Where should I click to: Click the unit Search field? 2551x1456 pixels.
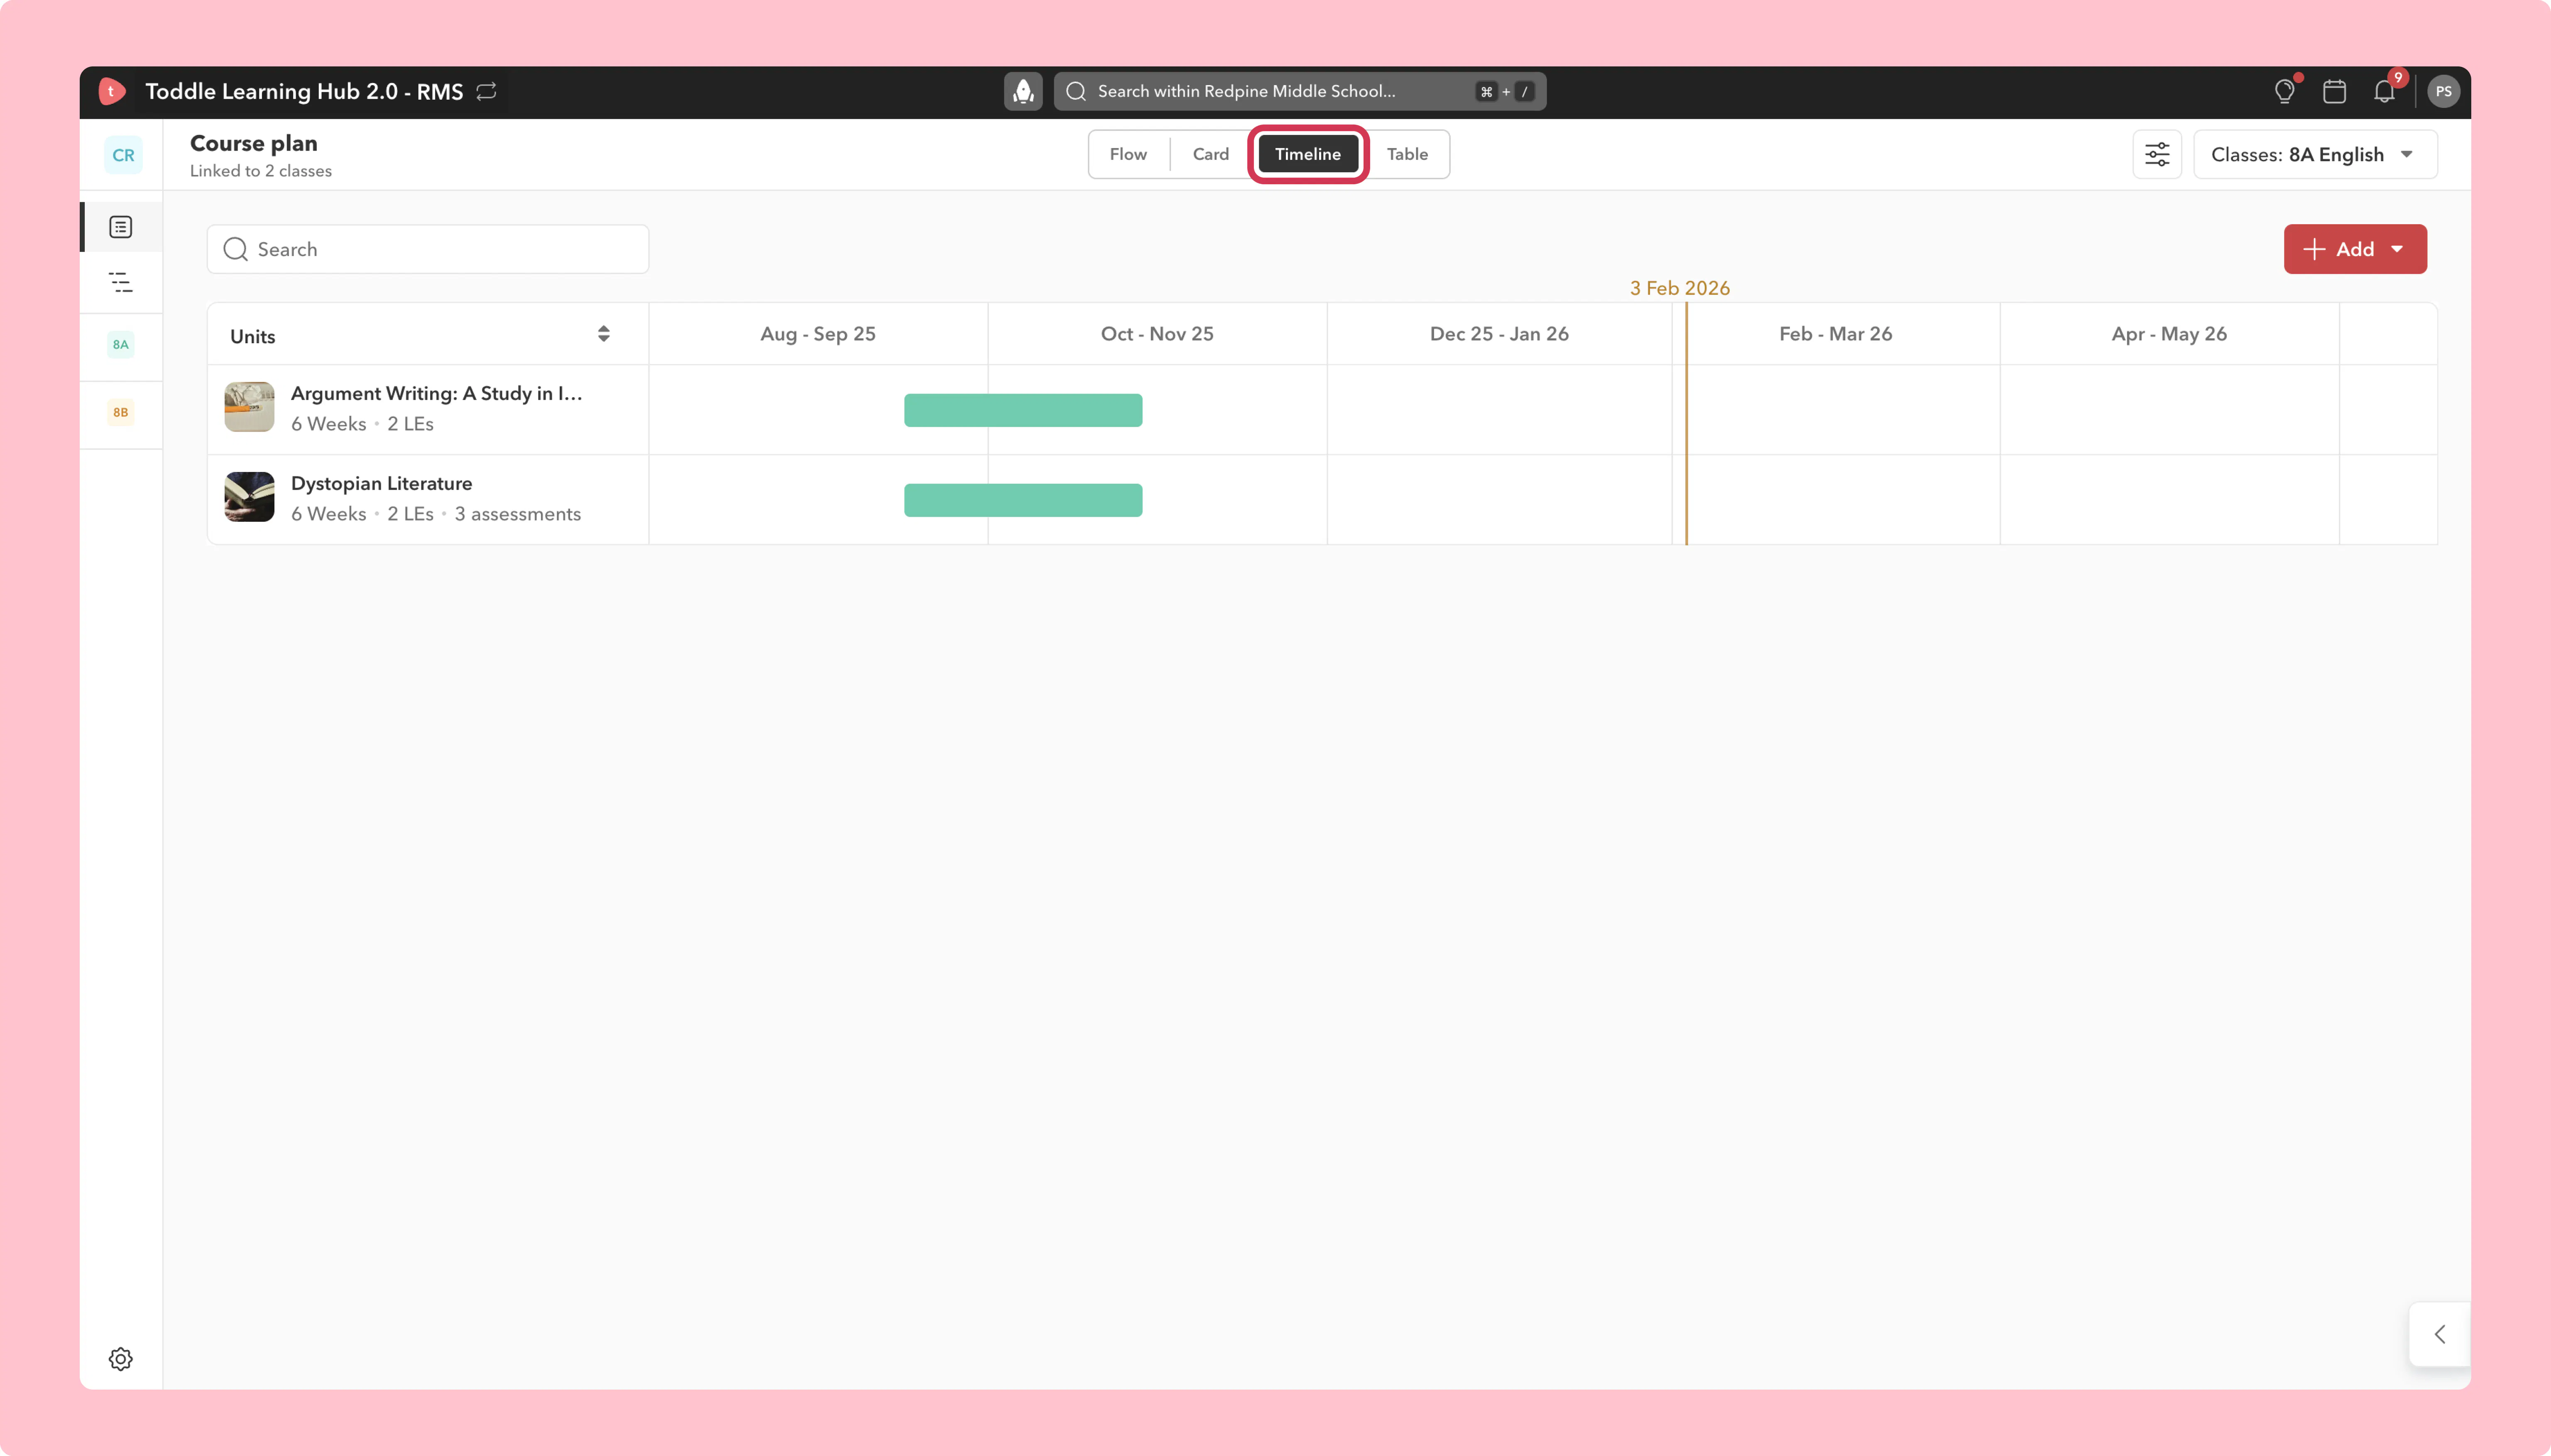(x=428, y=249)
